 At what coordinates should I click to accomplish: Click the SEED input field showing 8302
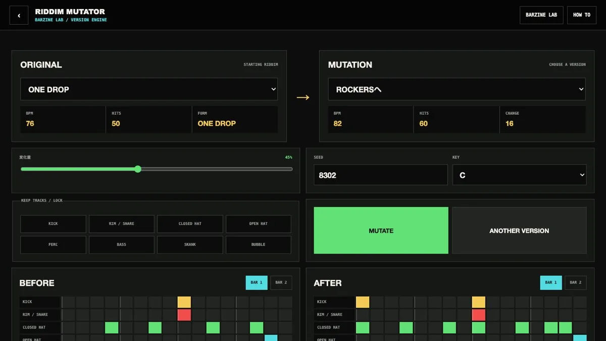pos(381,175)
